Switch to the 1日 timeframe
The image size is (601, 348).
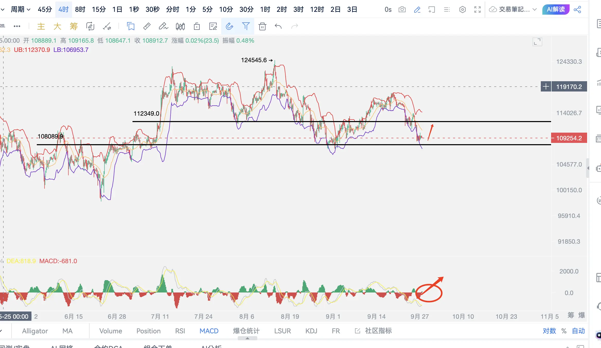click(117, 10)
